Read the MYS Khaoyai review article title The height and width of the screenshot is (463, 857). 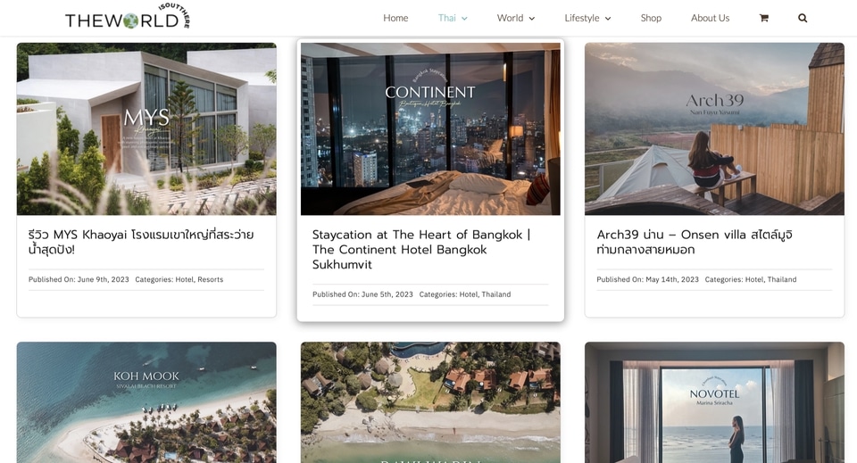tap(141, 242)
